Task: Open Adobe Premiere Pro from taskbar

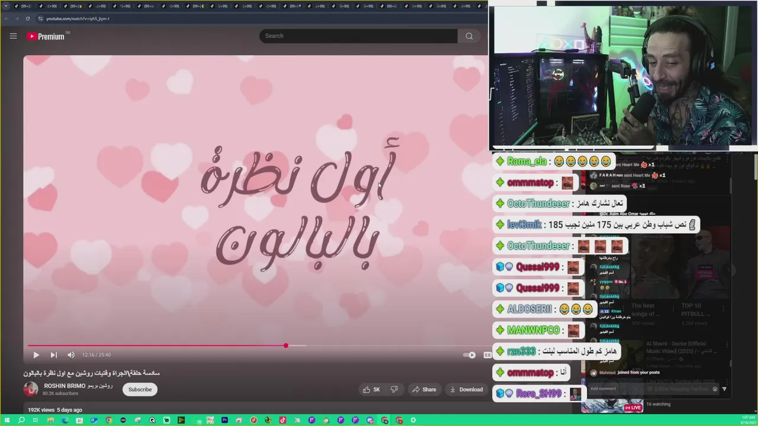Action: coord(224,420)
